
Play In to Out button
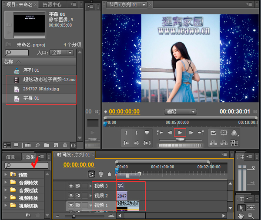tap(147, 143)
